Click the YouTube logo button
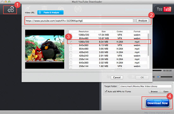The width and height of the screenshot is (174, 114). coord(164,9)
